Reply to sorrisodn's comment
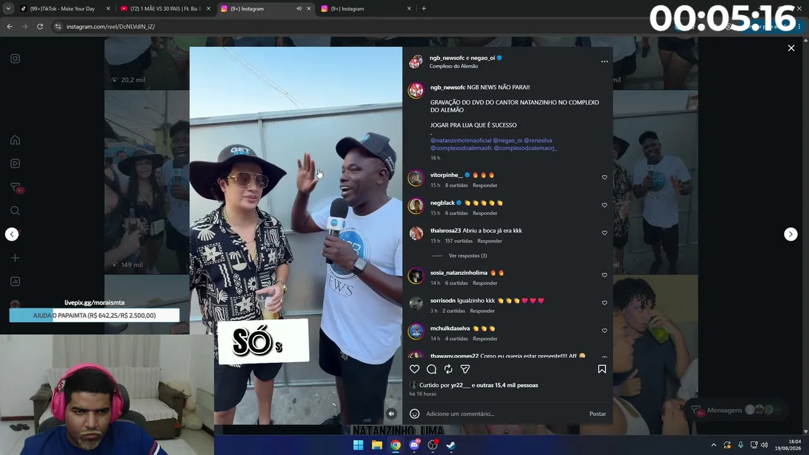The width and height of the screenshot is (809, 455). [x=482, y=312]
